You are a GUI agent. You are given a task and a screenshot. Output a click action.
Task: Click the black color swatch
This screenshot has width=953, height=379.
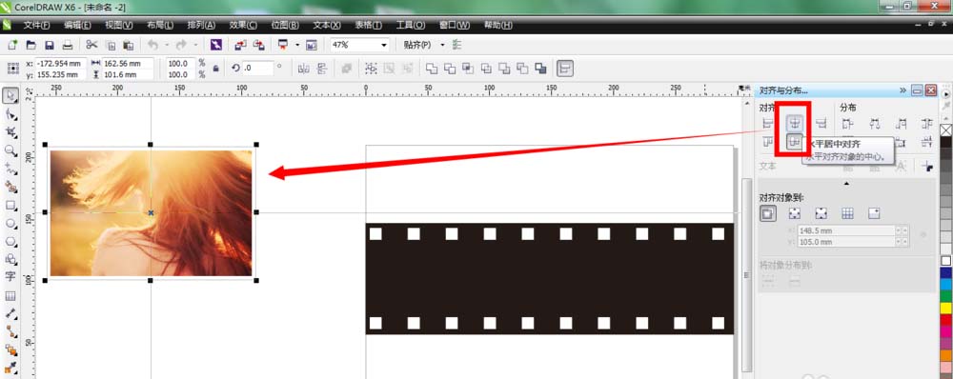click(945, 142)
